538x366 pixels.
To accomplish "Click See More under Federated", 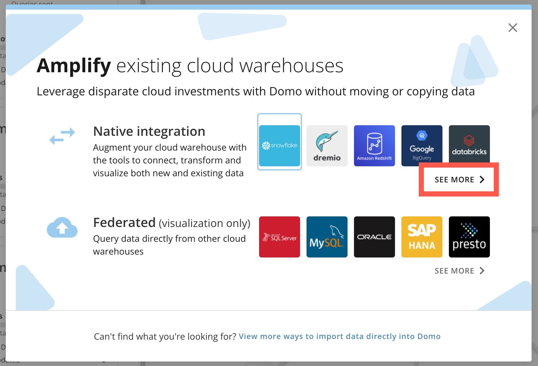I will click(x=459, y=271).
